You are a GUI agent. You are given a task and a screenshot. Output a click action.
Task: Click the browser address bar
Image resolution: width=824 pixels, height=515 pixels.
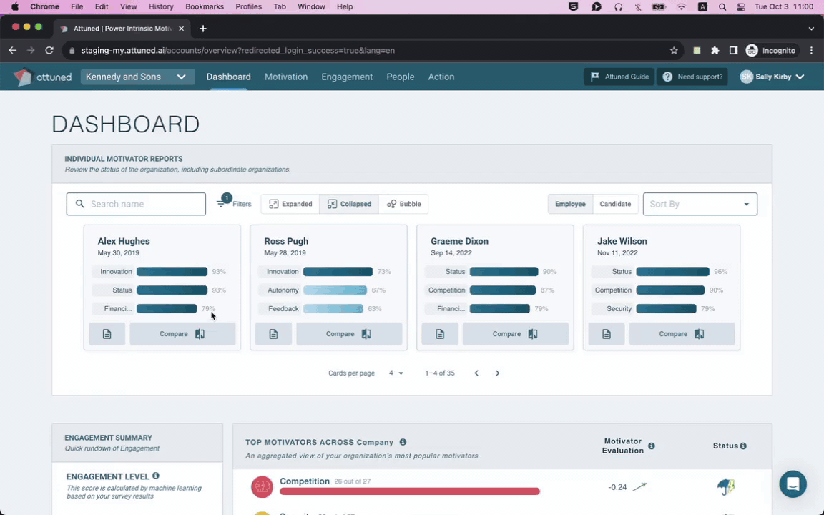(368, 51)
